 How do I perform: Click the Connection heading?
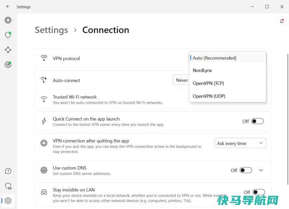click(106, 30)
